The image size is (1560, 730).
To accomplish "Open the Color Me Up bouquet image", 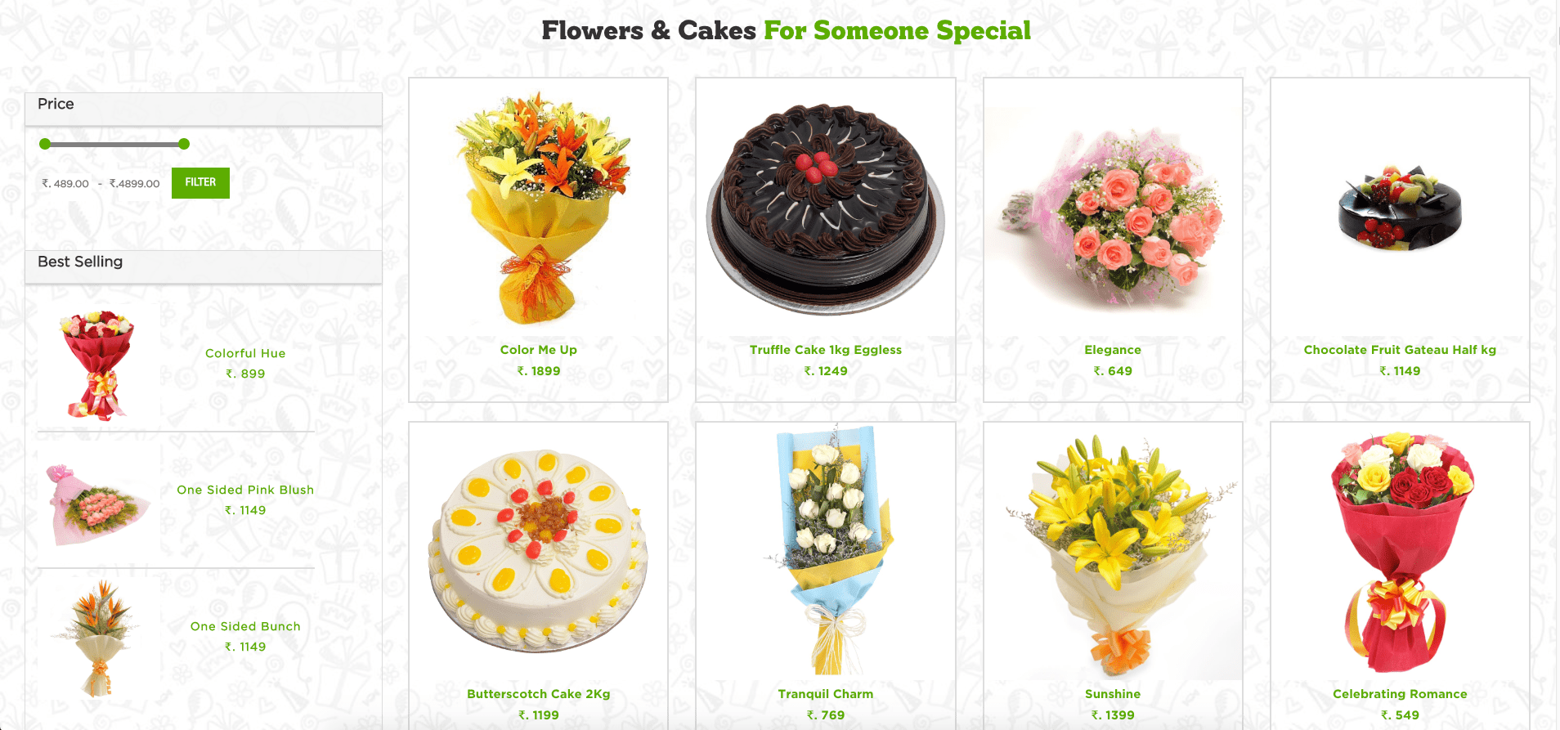I will 540,208.
